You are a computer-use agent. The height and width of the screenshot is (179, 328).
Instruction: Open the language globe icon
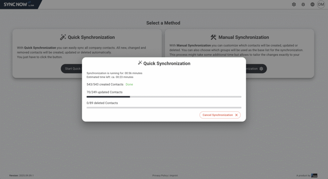click(x=312, y=4)
